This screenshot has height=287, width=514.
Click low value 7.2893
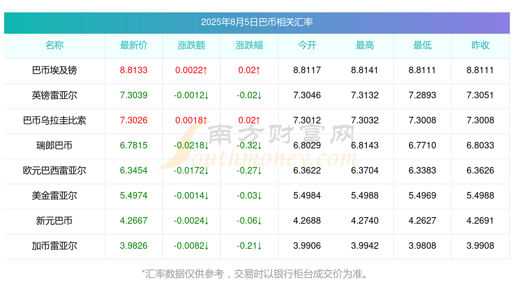[423, 95]
